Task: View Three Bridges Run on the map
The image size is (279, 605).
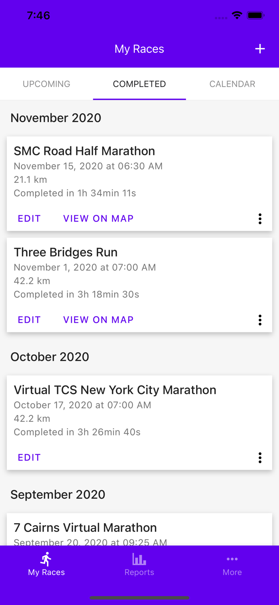Action: (x=98, y=319)
